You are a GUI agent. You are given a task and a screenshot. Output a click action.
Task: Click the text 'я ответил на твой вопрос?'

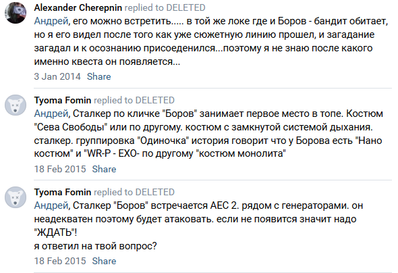95,246
